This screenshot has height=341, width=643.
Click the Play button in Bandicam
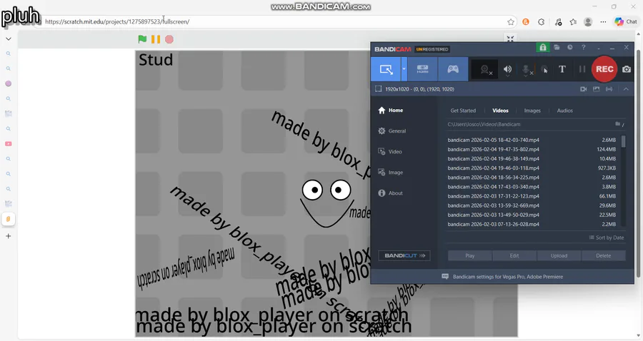pyautogui.click(x=470, y=255)
